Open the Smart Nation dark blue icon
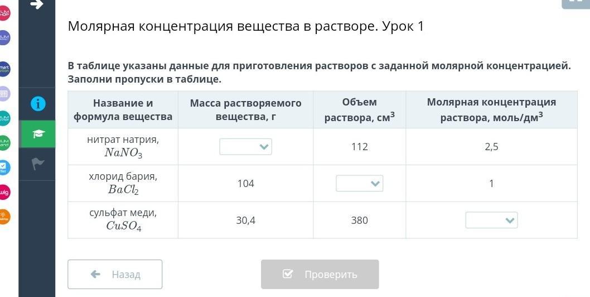The height and width of the screenshot is (297, 590). [x=4, y=69]
